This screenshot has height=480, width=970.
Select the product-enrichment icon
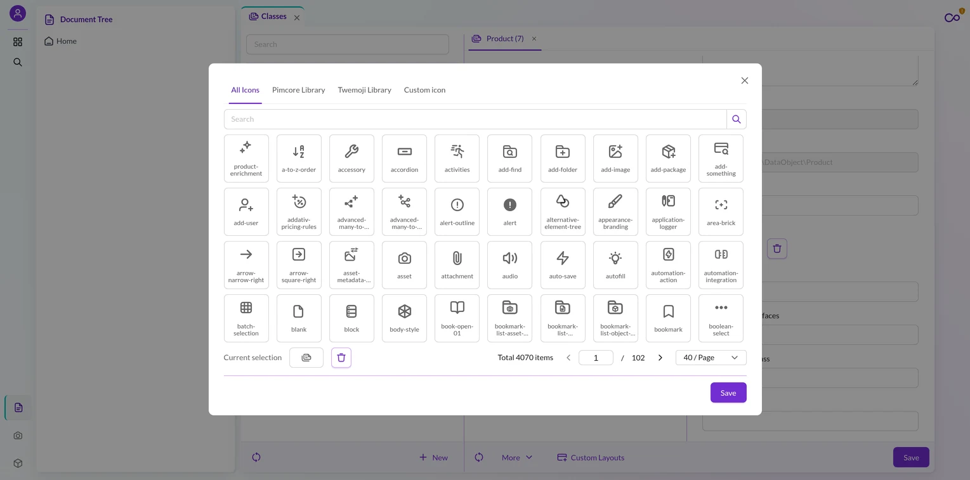[246, 158]
